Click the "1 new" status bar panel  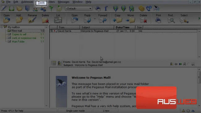pyautogui.click(x=106, y=111)
